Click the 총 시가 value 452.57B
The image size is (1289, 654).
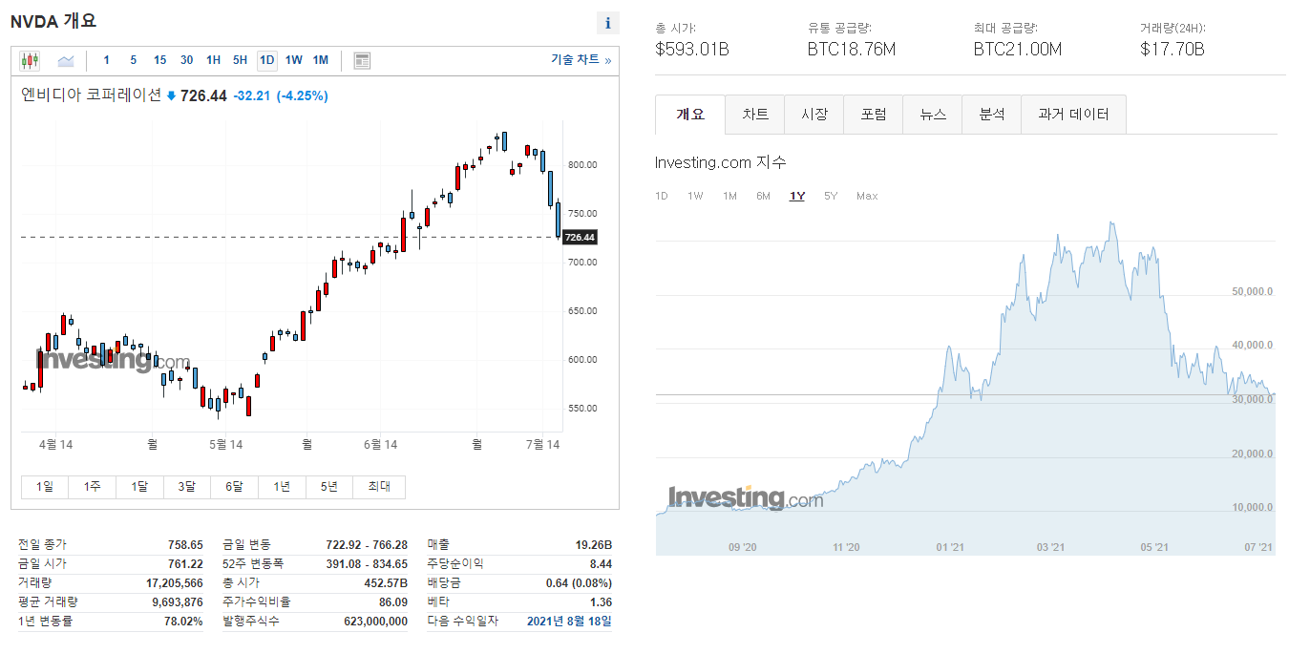pos(385,582)
